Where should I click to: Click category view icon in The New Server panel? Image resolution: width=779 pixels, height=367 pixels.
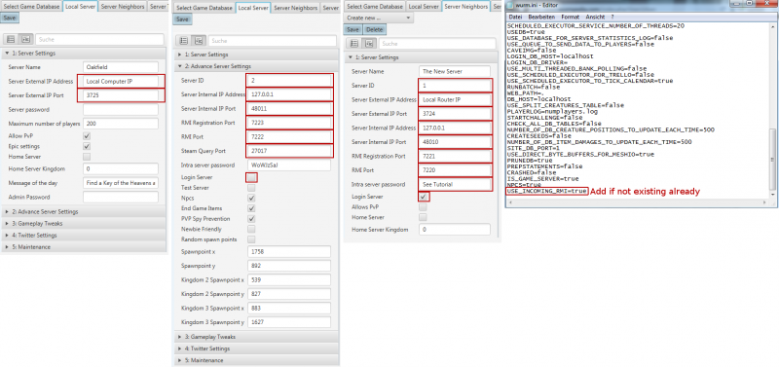point(368,44)
